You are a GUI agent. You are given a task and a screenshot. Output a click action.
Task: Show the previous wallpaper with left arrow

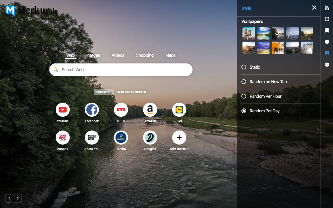click(9, 198)
